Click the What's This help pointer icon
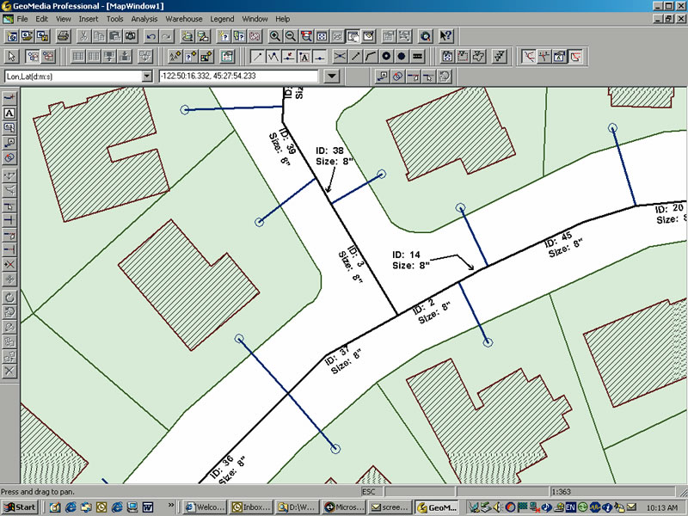The height and width of the screenshot is (516, 688). click(445, 36)
